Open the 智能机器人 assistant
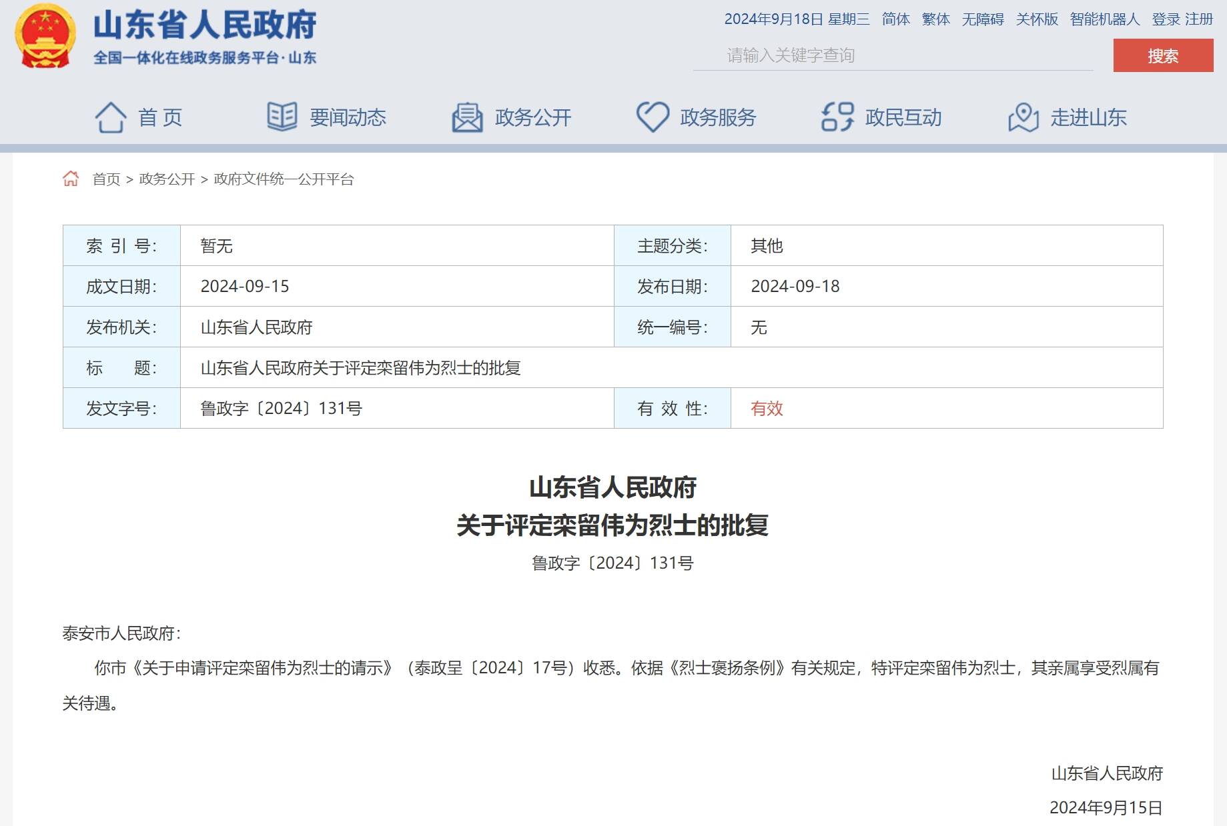This screenshot has width=1227, height=826. (1105, 19)
